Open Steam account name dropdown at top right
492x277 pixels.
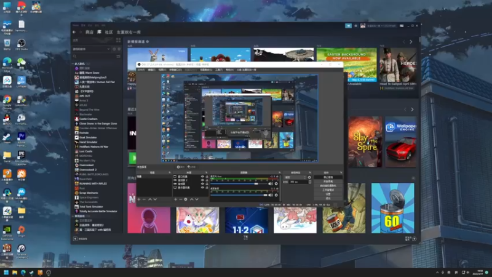click(382, 26)
